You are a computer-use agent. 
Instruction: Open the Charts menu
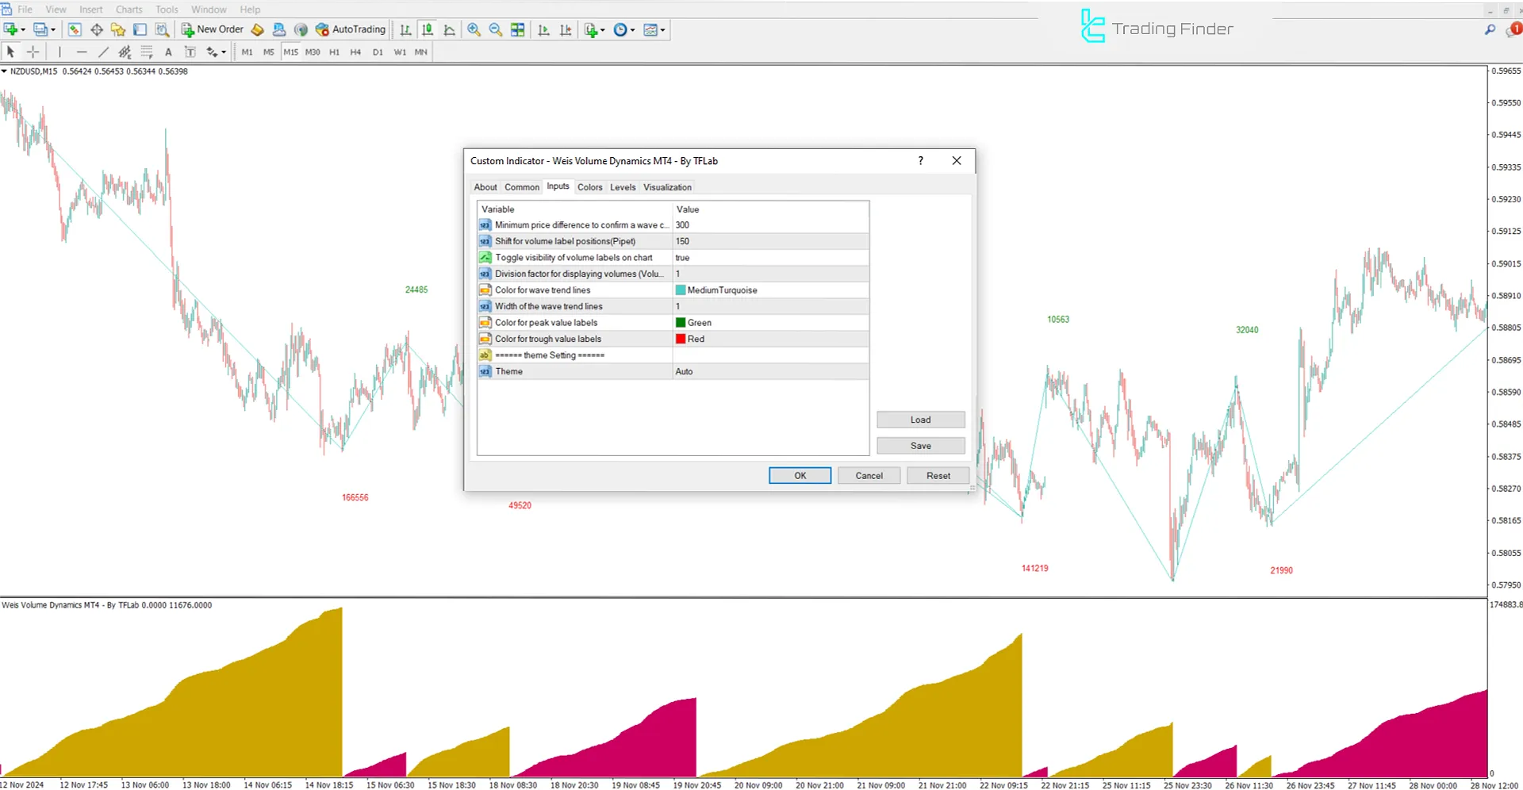tap(129, 9)
